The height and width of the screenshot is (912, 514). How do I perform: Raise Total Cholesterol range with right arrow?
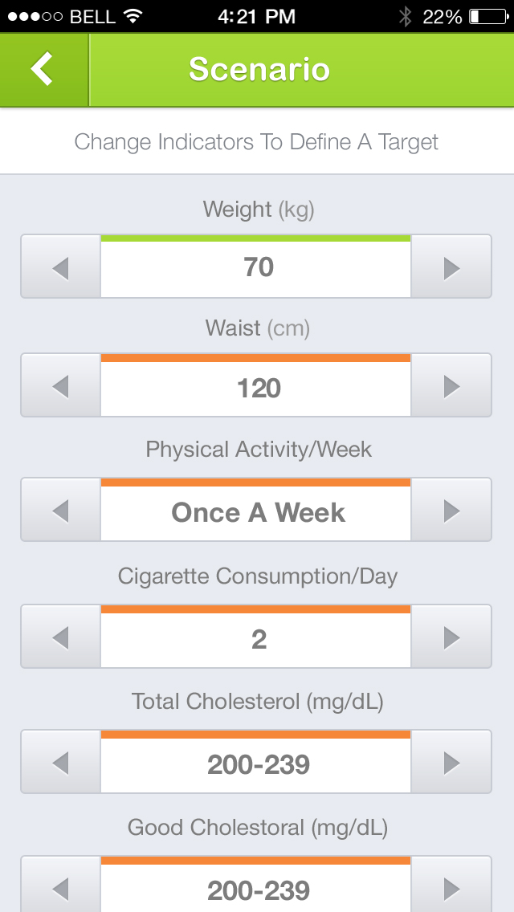pos(451,763)
